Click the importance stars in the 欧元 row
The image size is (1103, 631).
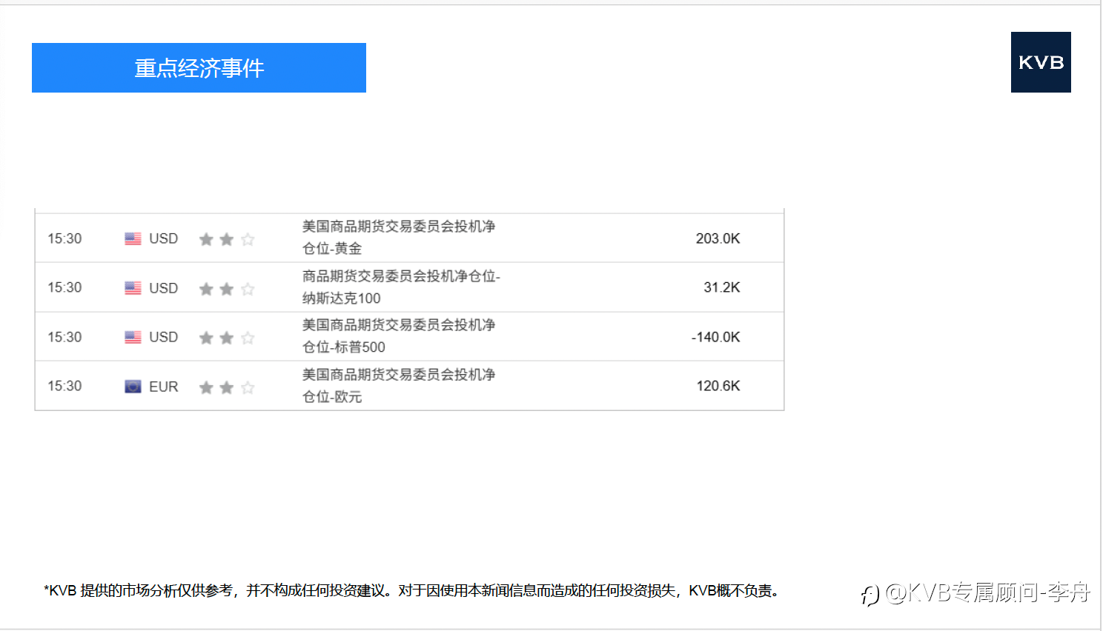click(227, 387)
